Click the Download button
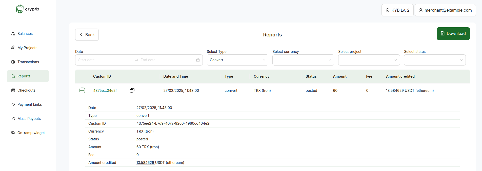This screenshot has width=482, height=171. click(453, 34)
